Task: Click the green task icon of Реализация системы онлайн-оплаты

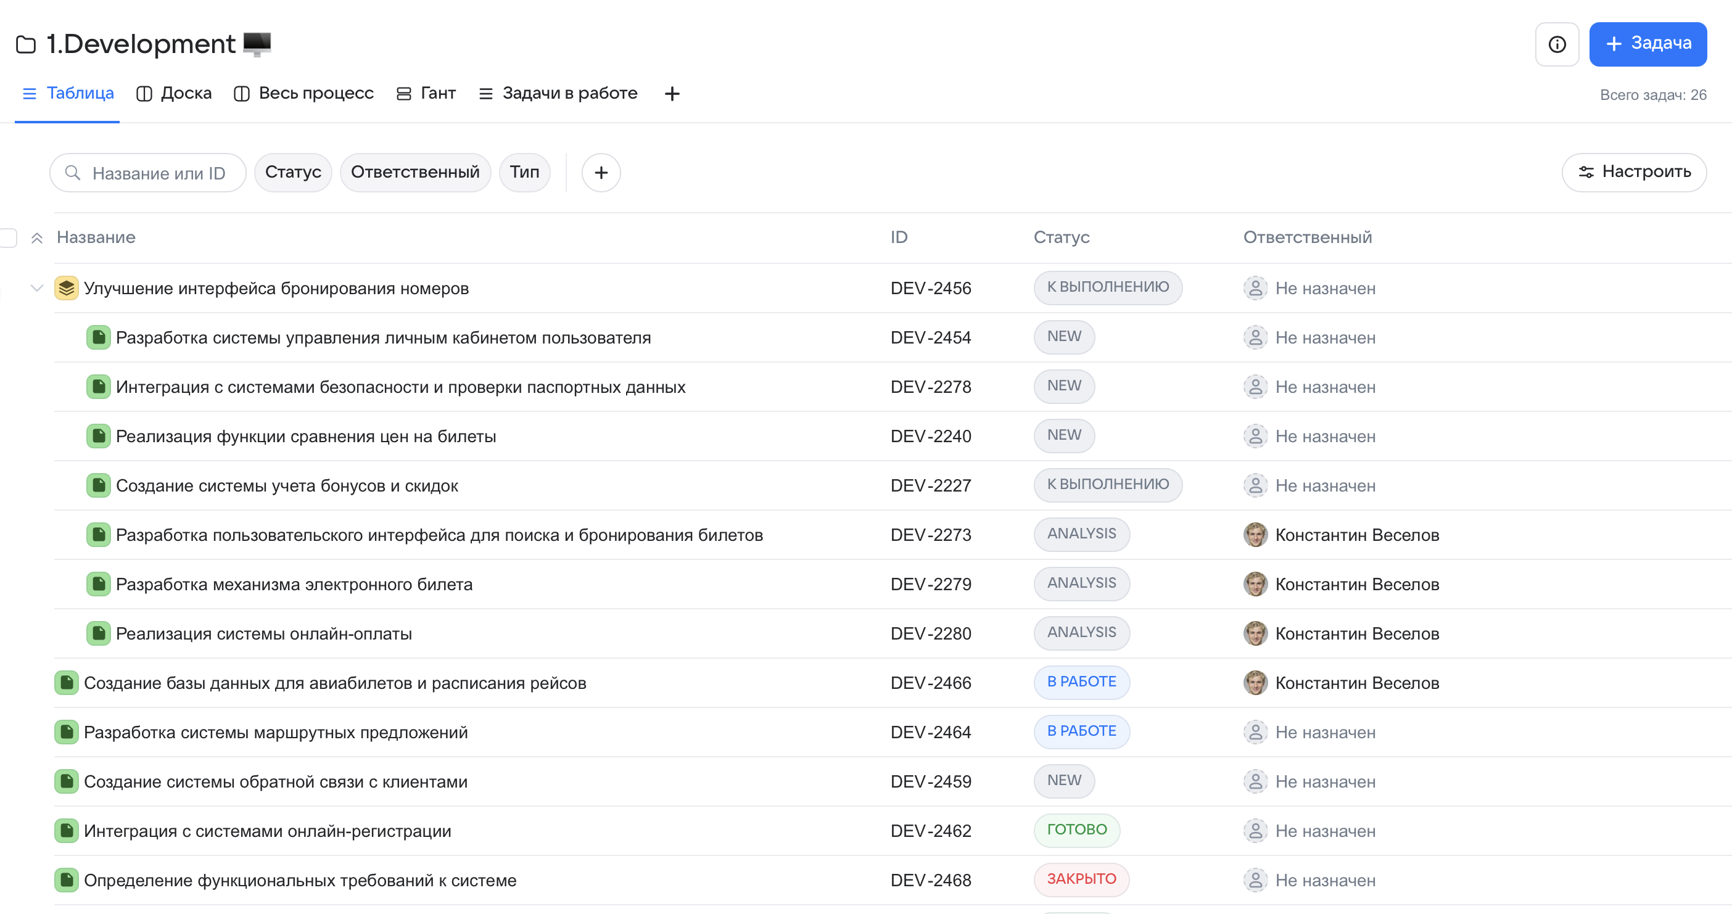Action: (x=98, y=634)
